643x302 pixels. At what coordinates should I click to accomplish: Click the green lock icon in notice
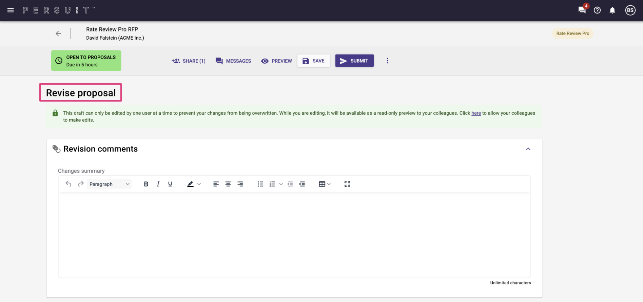(x=55, y=113)
